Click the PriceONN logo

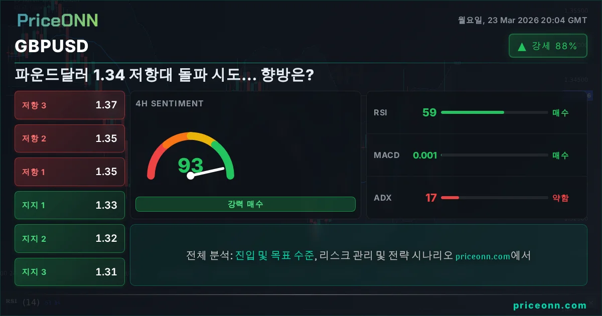[58, 20]
